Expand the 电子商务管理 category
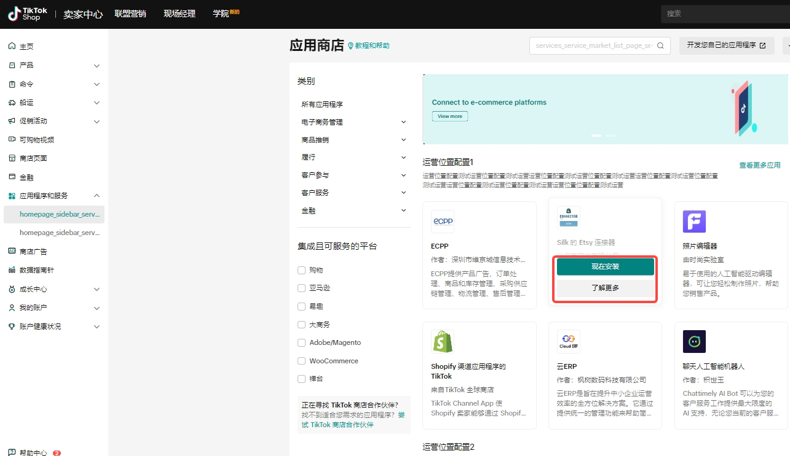The width and height of the screenshot is (790, 456). point(403,122)
